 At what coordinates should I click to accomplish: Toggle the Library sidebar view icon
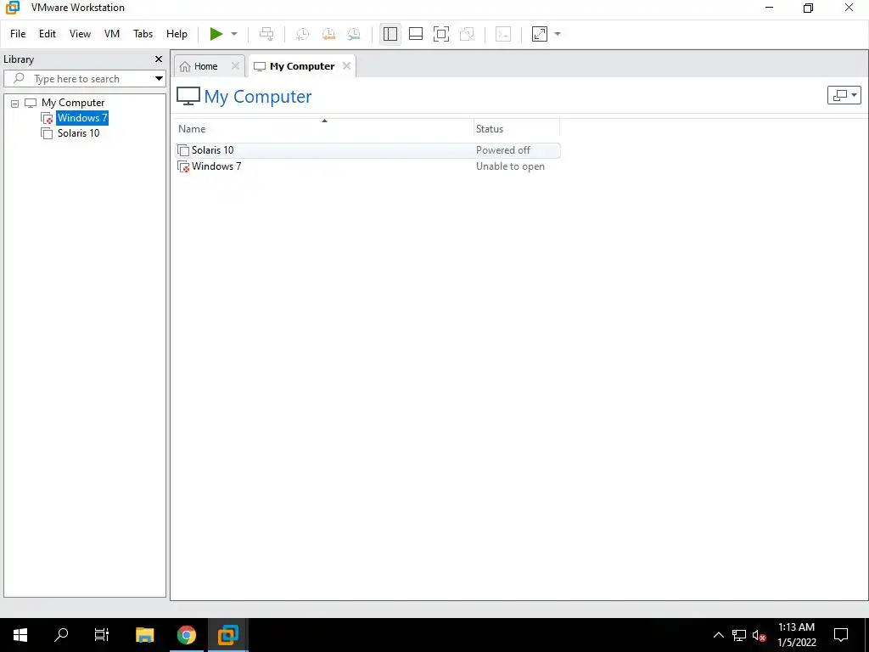click(x=390, y=34)
